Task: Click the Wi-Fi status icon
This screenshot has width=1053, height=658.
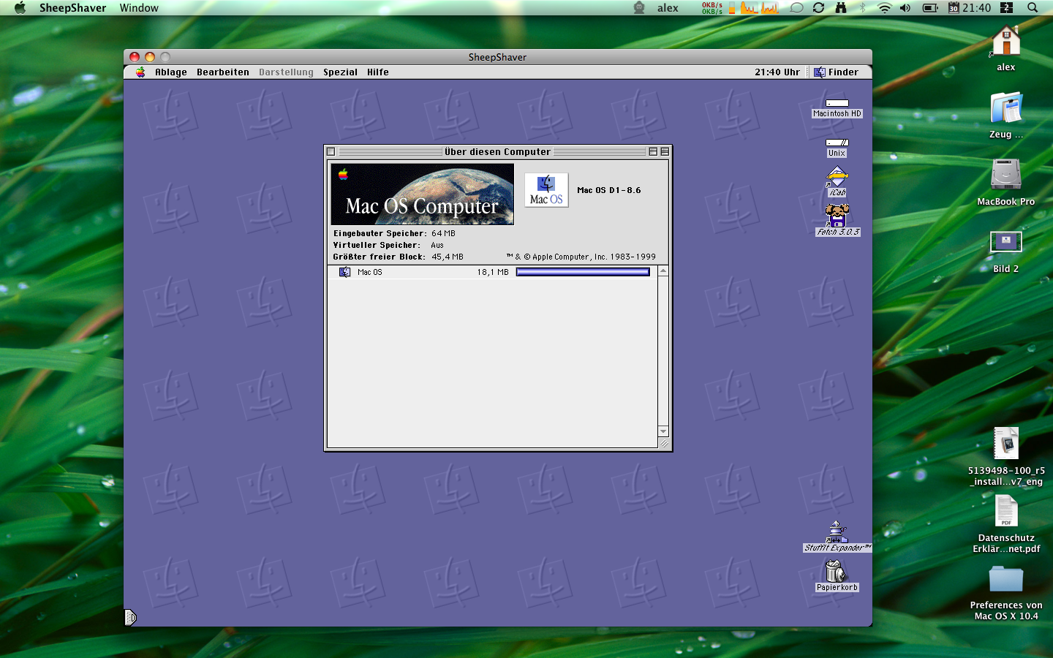Action: [884, 8]
